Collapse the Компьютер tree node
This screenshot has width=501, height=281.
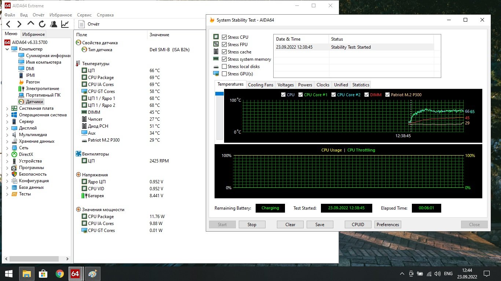click(7, 49)
